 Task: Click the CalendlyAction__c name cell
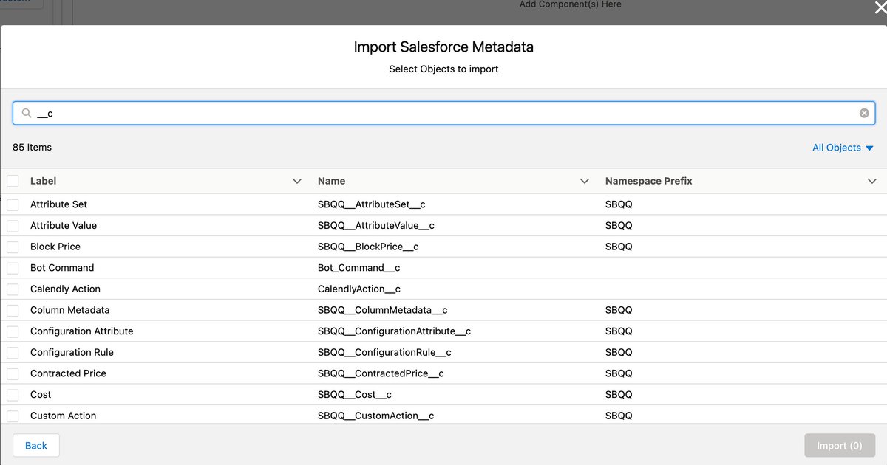359,289
